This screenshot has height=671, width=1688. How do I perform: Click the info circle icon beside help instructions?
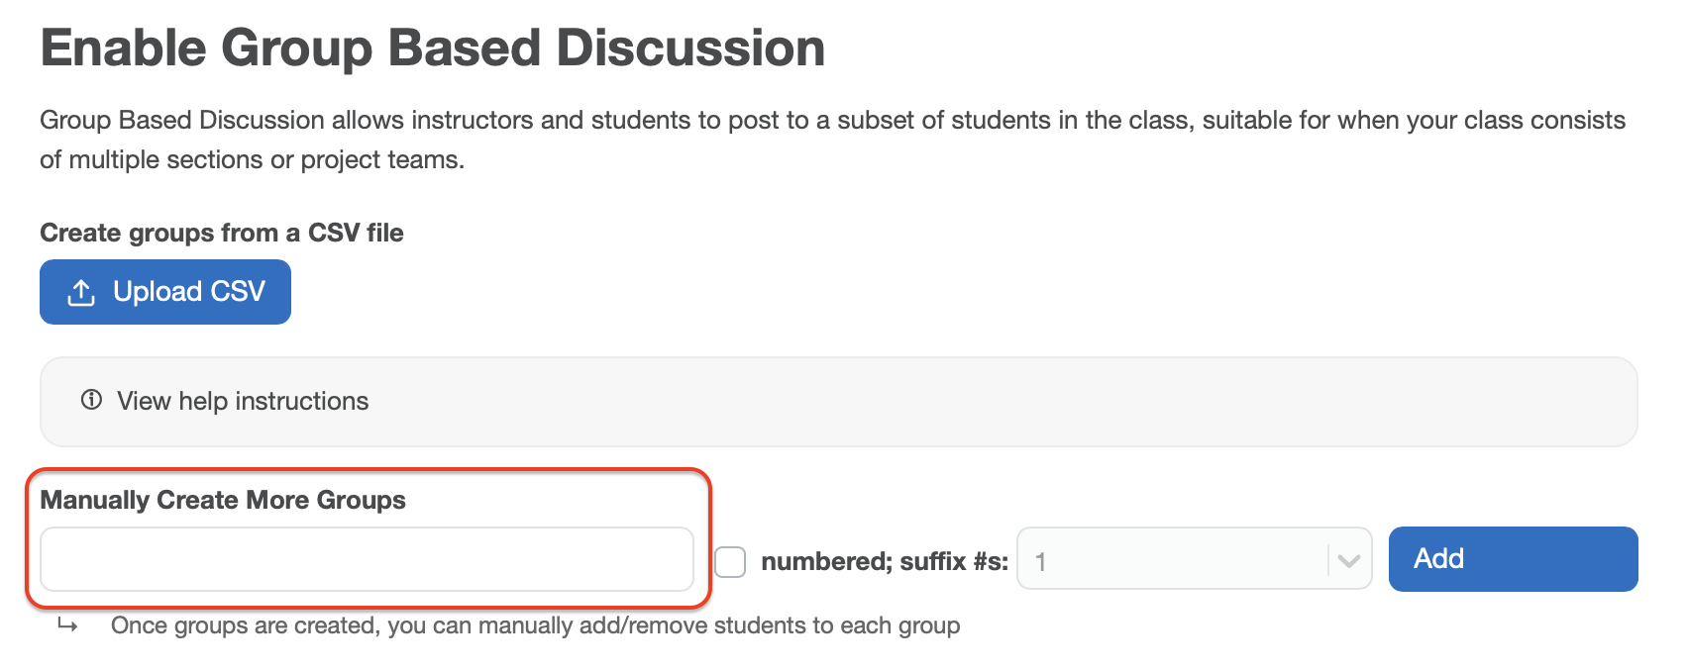pyautogui.click(x=91, y=400)
